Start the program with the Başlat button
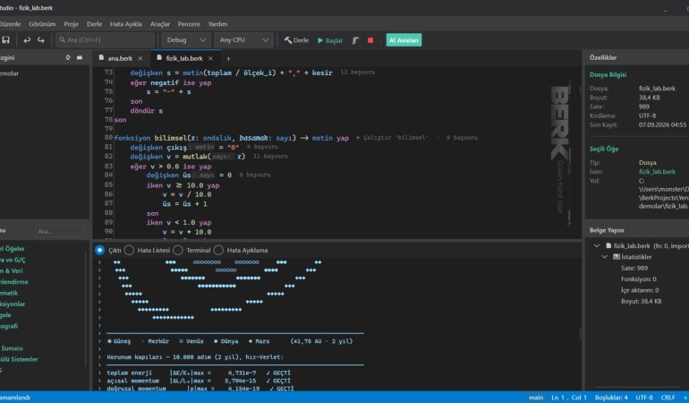This screenshot has width=689, height=403. (x=330, y=40)
